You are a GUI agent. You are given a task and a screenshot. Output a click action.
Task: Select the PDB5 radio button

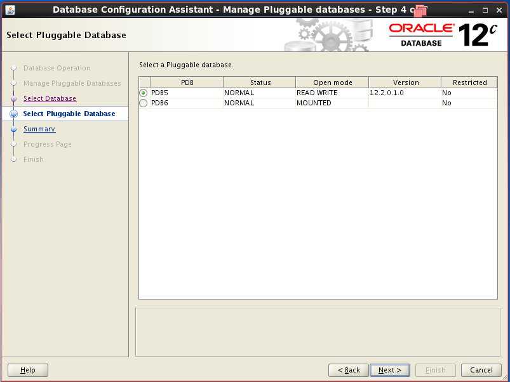point(144,93)
